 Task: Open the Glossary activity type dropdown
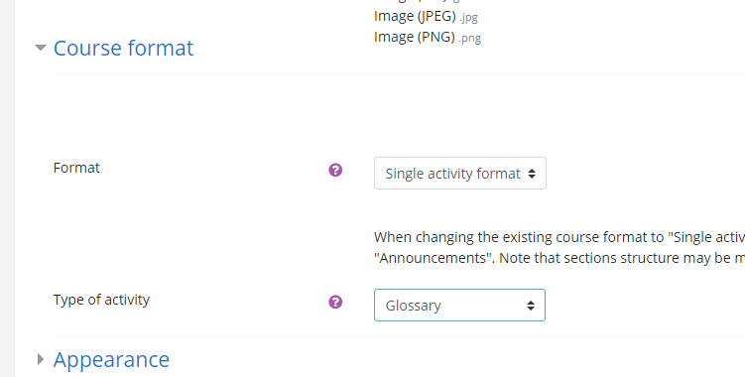click(459, 305)
